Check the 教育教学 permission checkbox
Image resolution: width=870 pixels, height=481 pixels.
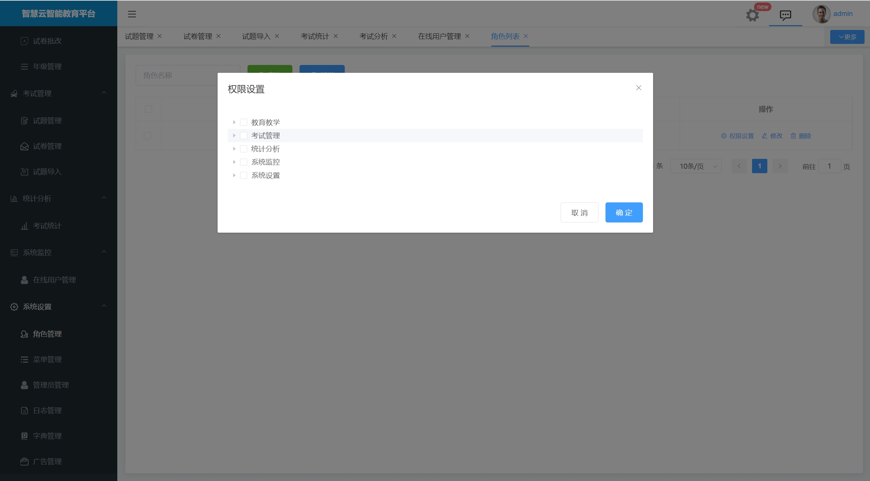(243, 122)
